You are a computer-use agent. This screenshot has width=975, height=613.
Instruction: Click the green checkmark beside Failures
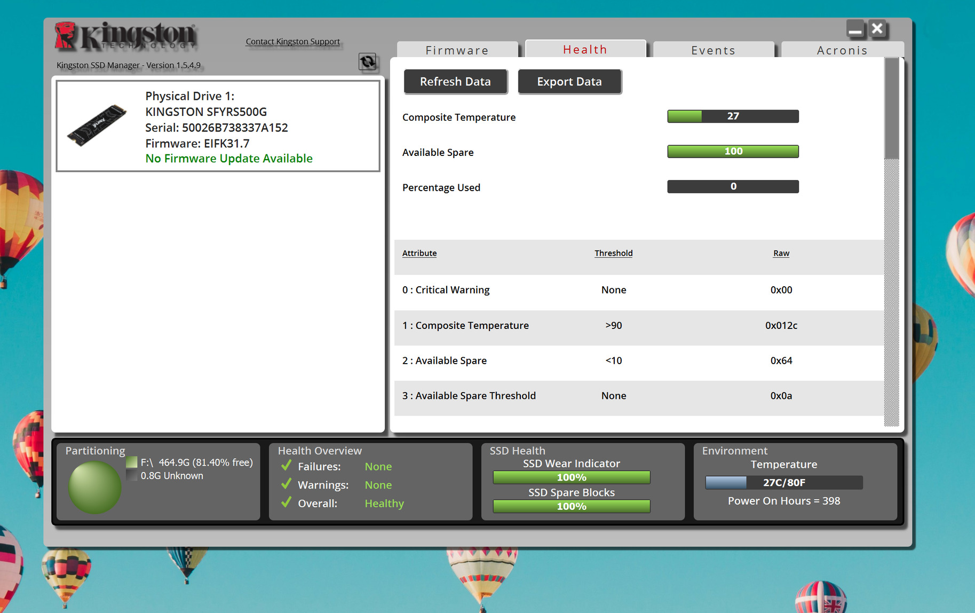286,466
